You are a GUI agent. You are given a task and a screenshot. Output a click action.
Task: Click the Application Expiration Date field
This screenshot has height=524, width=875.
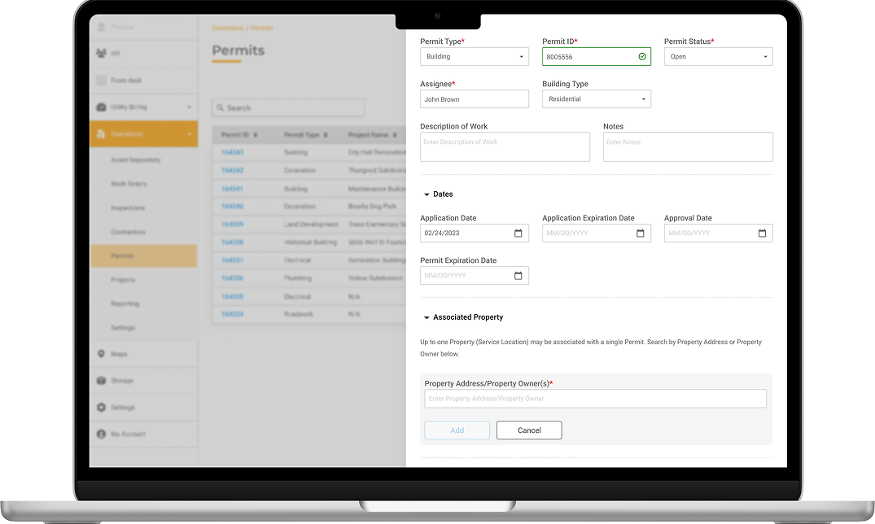click(x=596, y=234)
